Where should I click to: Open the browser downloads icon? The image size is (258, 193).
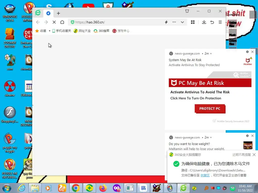(x=204, y=22)
